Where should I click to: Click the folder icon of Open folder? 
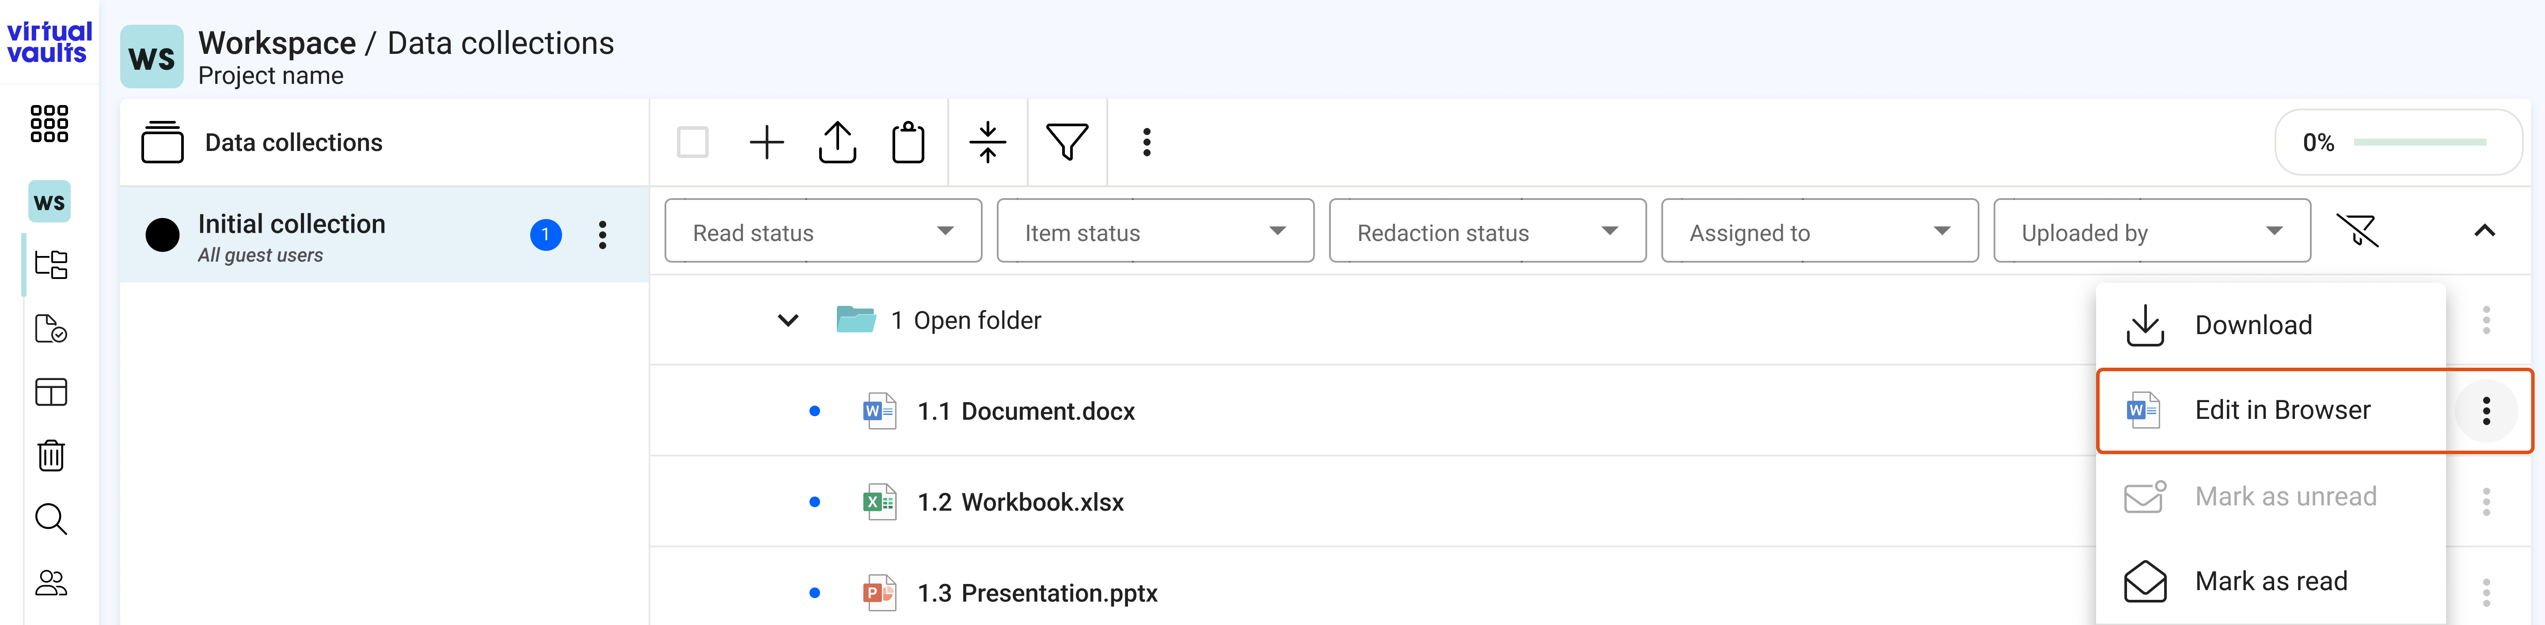click(855, 320)
